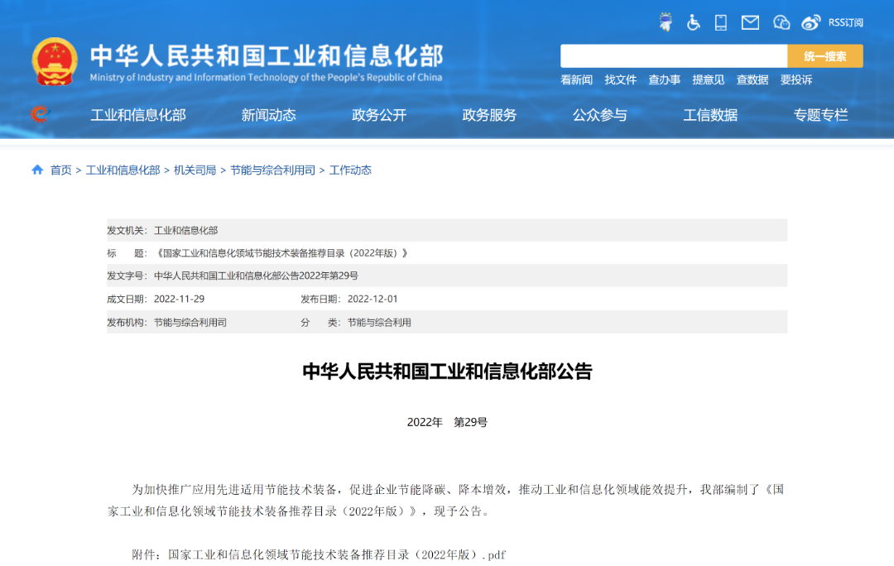Click the RSS订阅 link
Viewport: 894px width, 566px height.
coord(845,22)
